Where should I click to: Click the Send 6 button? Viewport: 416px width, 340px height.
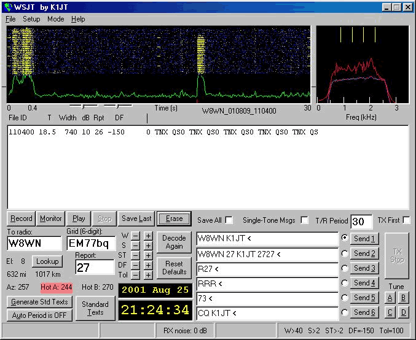point(364,312)
